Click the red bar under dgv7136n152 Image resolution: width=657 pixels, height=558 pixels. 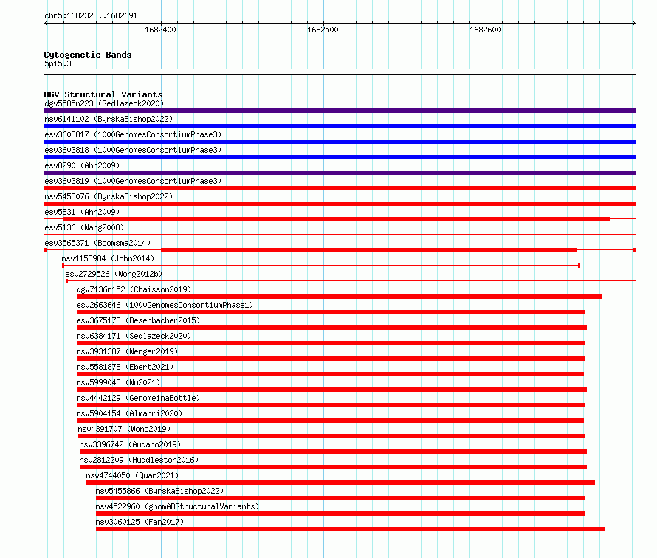339,297
